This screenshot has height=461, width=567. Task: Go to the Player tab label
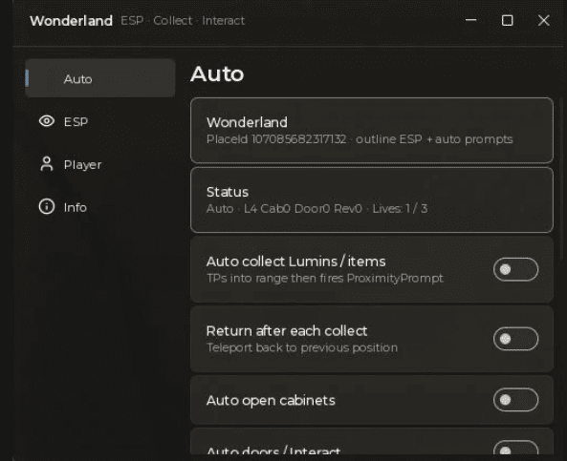82,164
